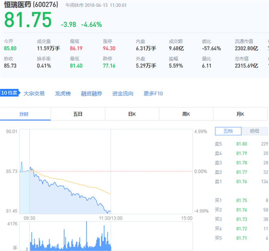Click the 振幅 value 5.59%
The height and width of the screenshot is (251, 269).
(176, 66)
